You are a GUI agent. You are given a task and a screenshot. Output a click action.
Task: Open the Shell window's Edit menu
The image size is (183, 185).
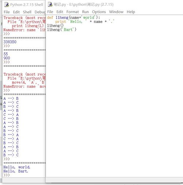click(x=16, y=12)
